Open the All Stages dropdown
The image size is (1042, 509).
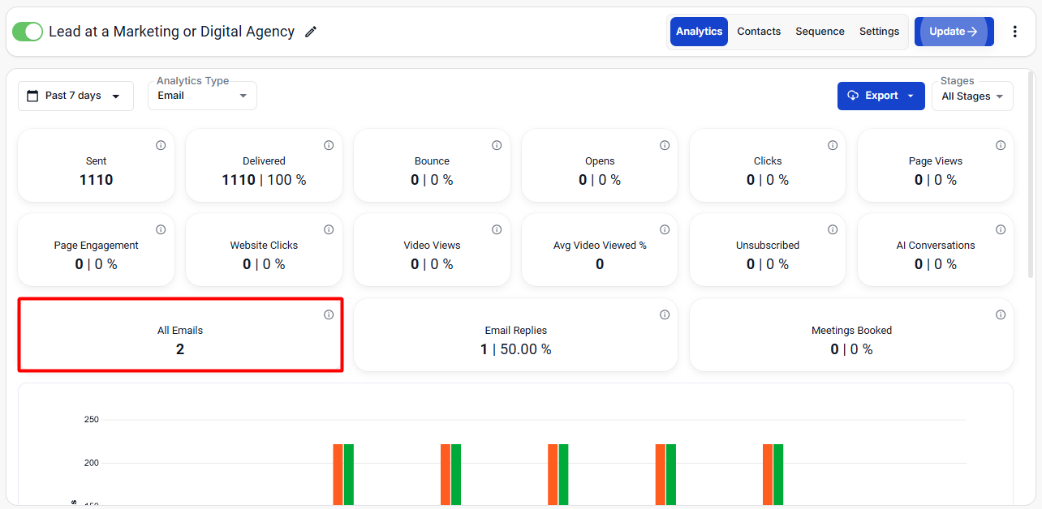coord(972,96)
